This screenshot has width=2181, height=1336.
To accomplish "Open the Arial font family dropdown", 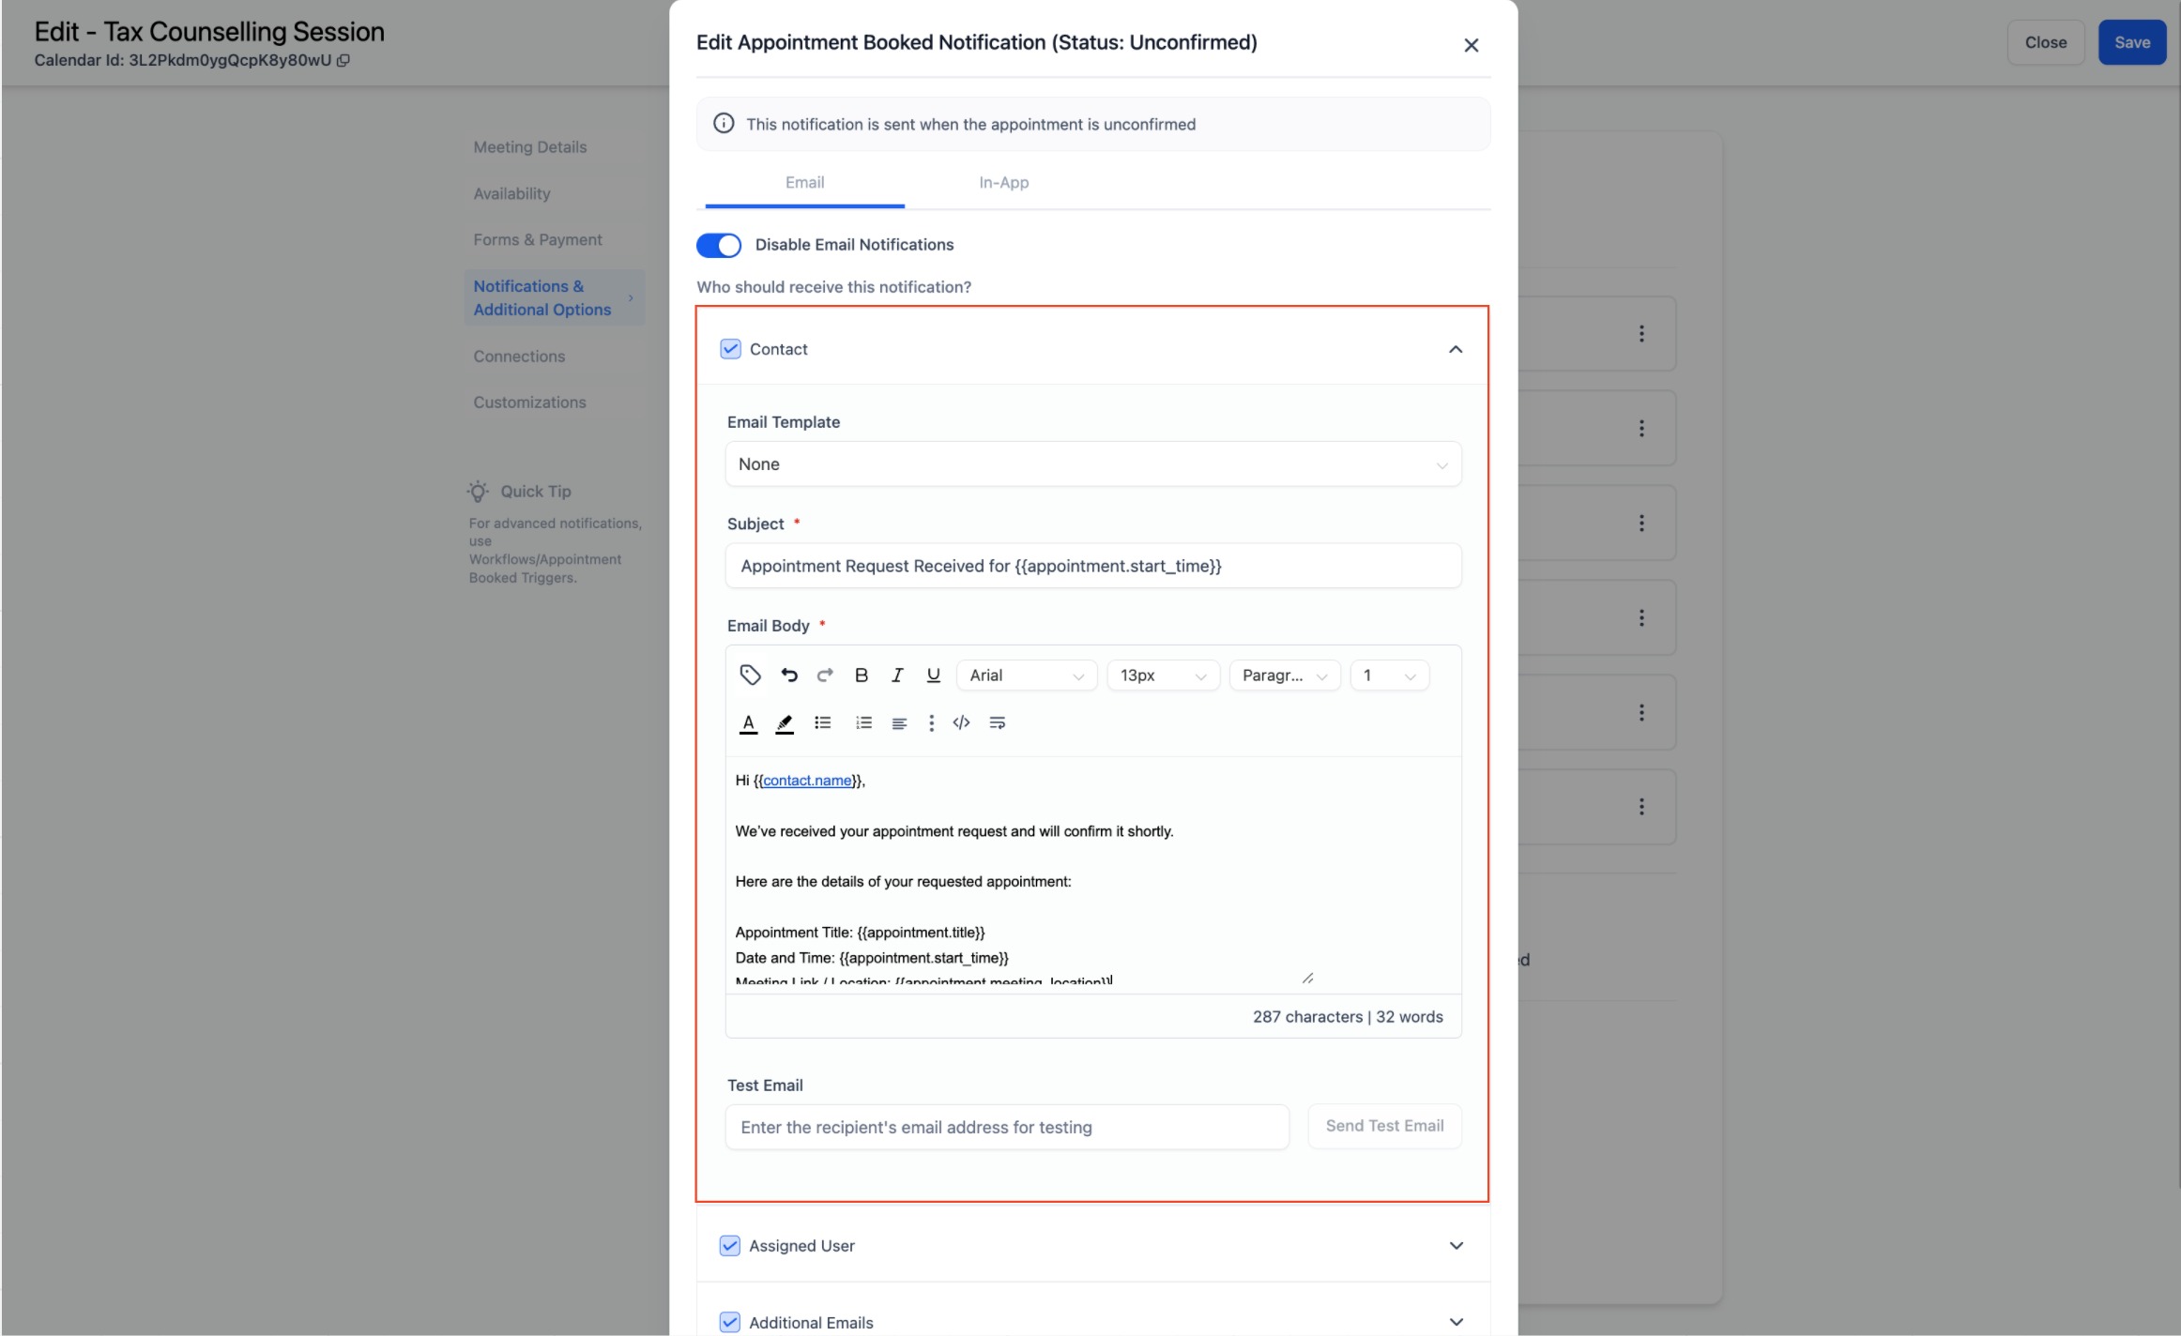I will 1026,676.
